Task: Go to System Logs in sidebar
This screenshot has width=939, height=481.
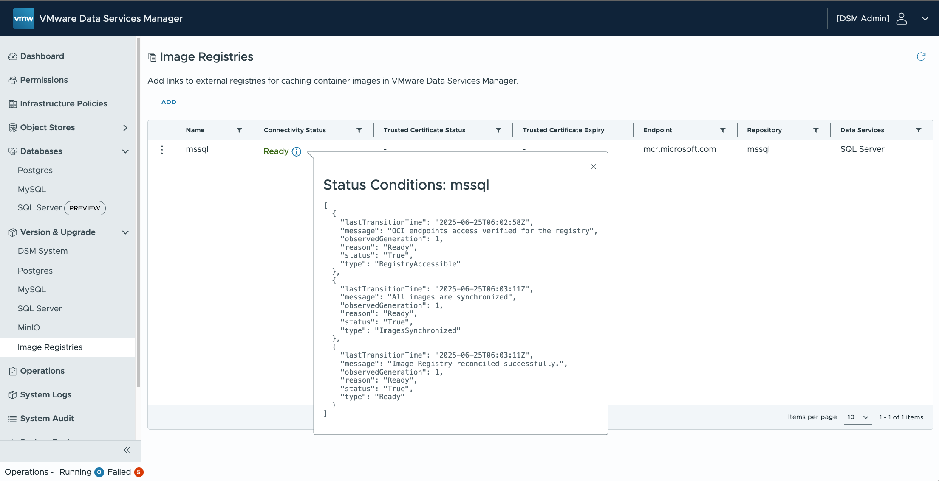Action: 45,395
